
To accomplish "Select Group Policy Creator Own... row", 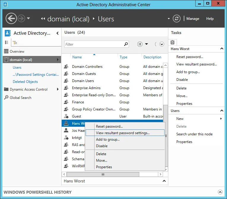I will point(112,109).
